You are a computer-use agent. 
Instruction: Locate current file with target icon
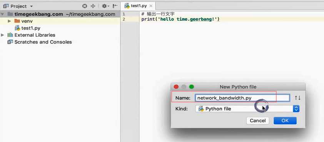click(x=85, y=6)
